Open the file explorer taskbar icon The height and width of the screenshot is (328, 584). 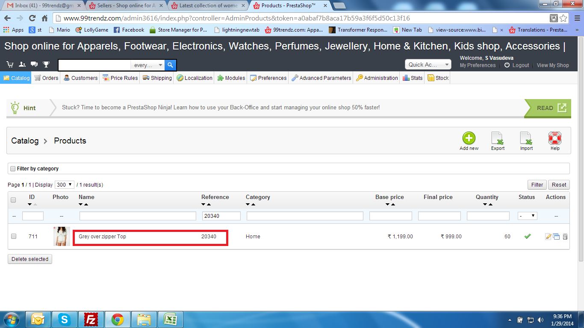pyautogui.click(x=144, y=319)
